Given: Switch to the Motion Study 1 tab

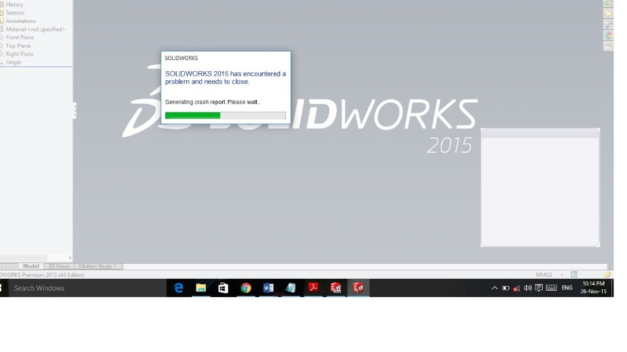Looking at the screenshot, I should click(x=98, y=266).
